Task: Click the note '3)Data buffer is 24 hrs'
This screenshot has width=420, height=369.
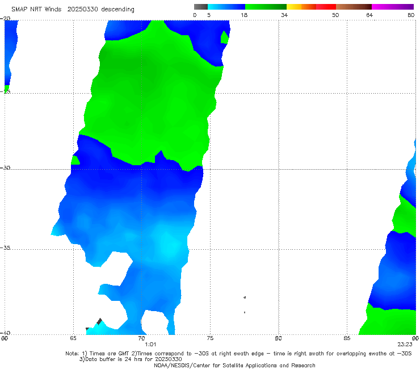Action: point(131,359)
